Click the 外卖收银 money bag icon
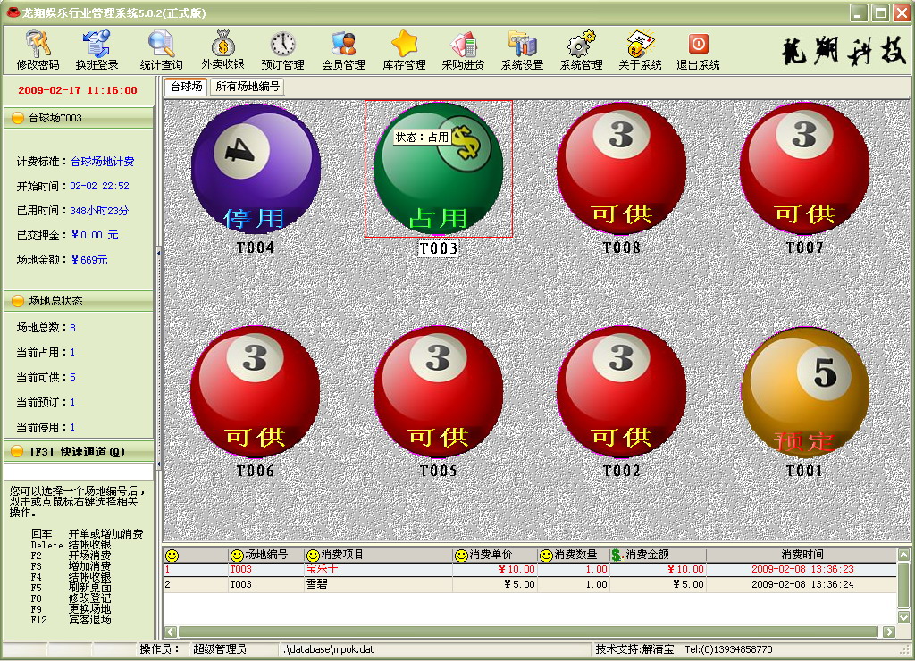Viewport: 915px width, 661px height. (222, 50)
